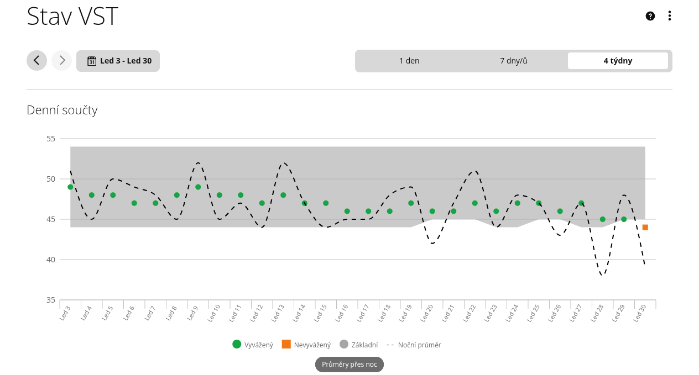The width and height of the screenshot is (699, 375).
Task: Select the green data point for Led 9
Action: [x=198, y=187]
